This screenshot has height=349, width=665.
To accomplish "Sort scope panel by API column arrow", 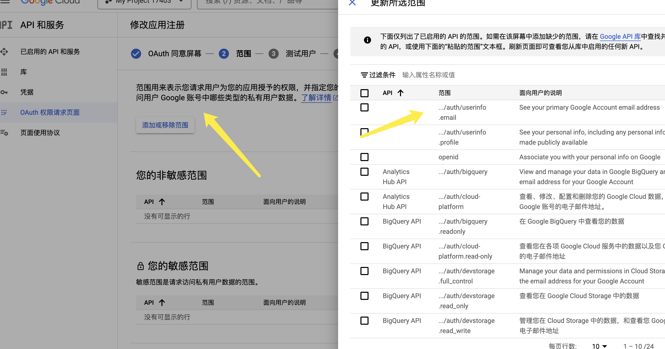I will click(400, 93).
